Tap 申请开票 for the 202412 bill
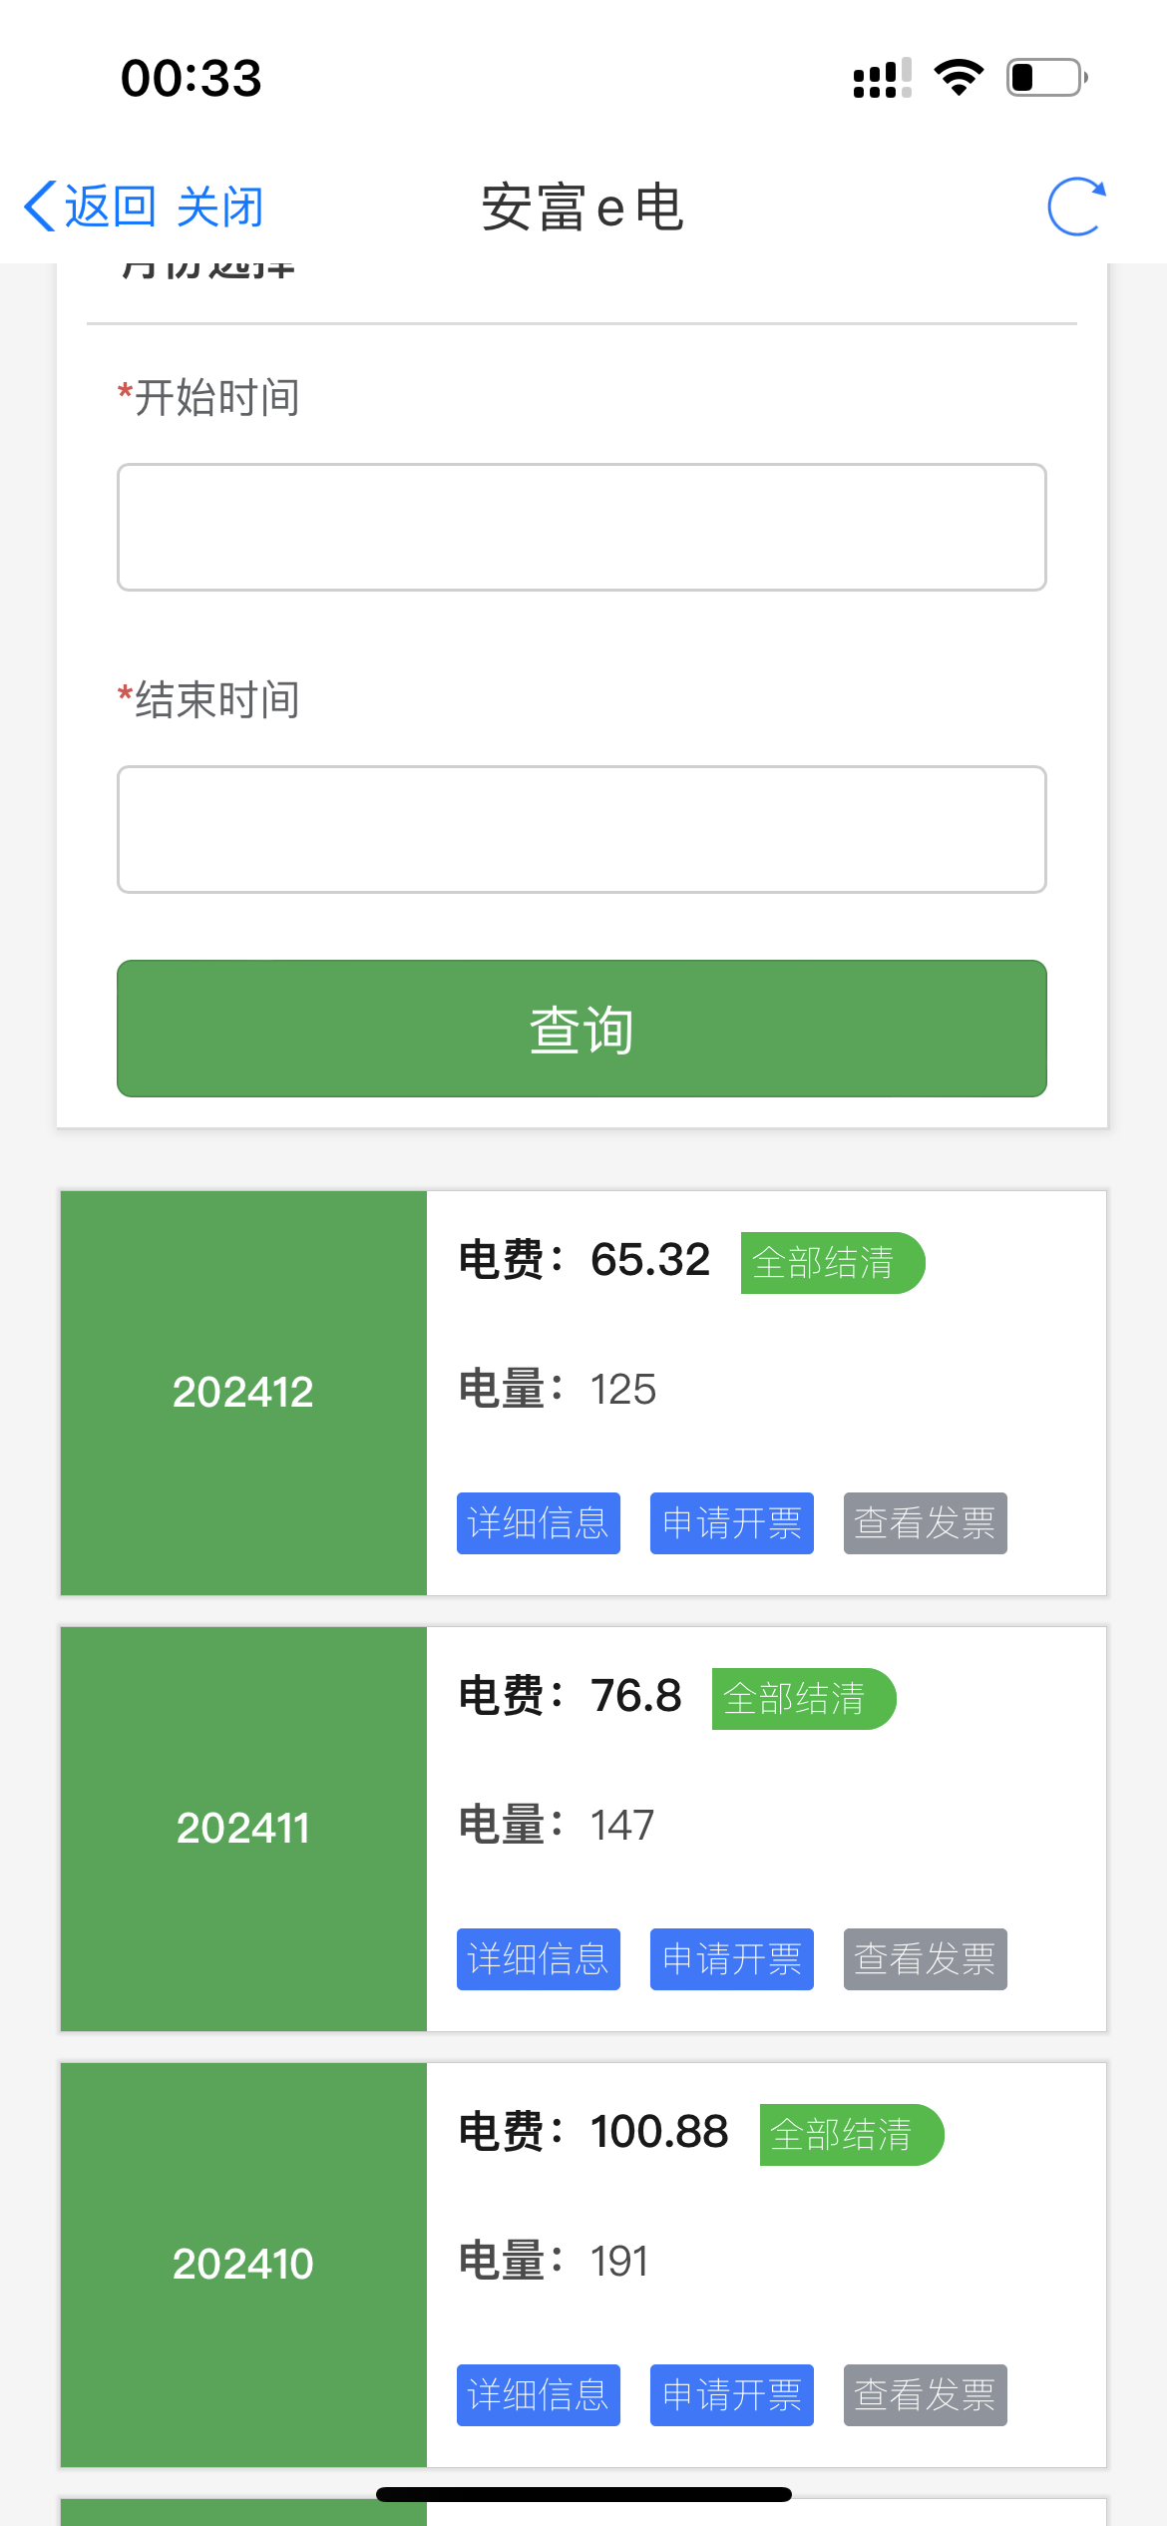1167x2526 pixels. click(x=731, y=1523)
